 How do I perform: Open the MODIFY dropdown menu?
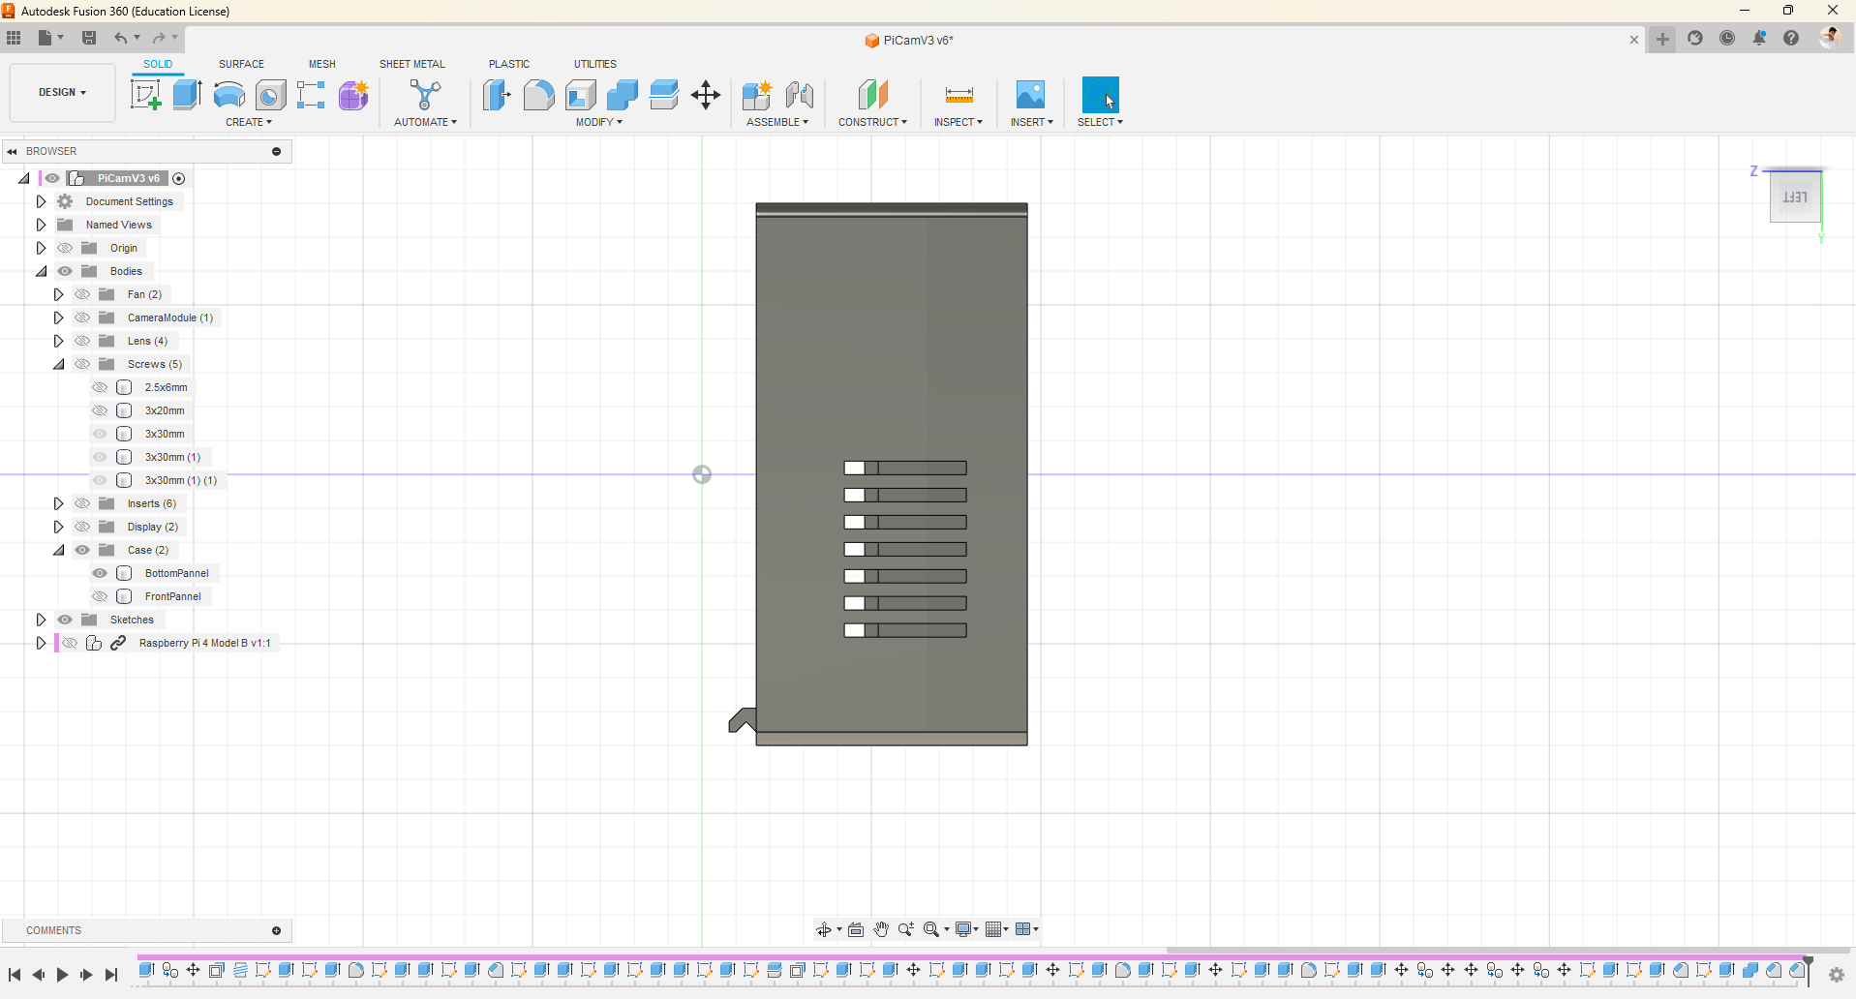[598, 122]
